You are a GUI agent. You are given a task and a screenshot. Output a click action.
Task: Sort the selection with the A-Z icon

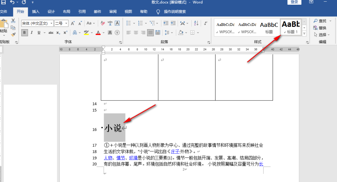click(x=196, y=23)
